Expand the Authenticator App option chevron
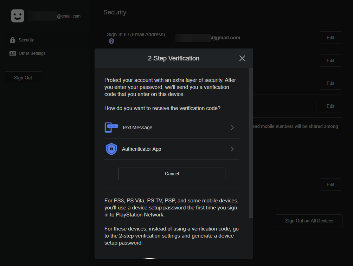 tap(232, 149)
